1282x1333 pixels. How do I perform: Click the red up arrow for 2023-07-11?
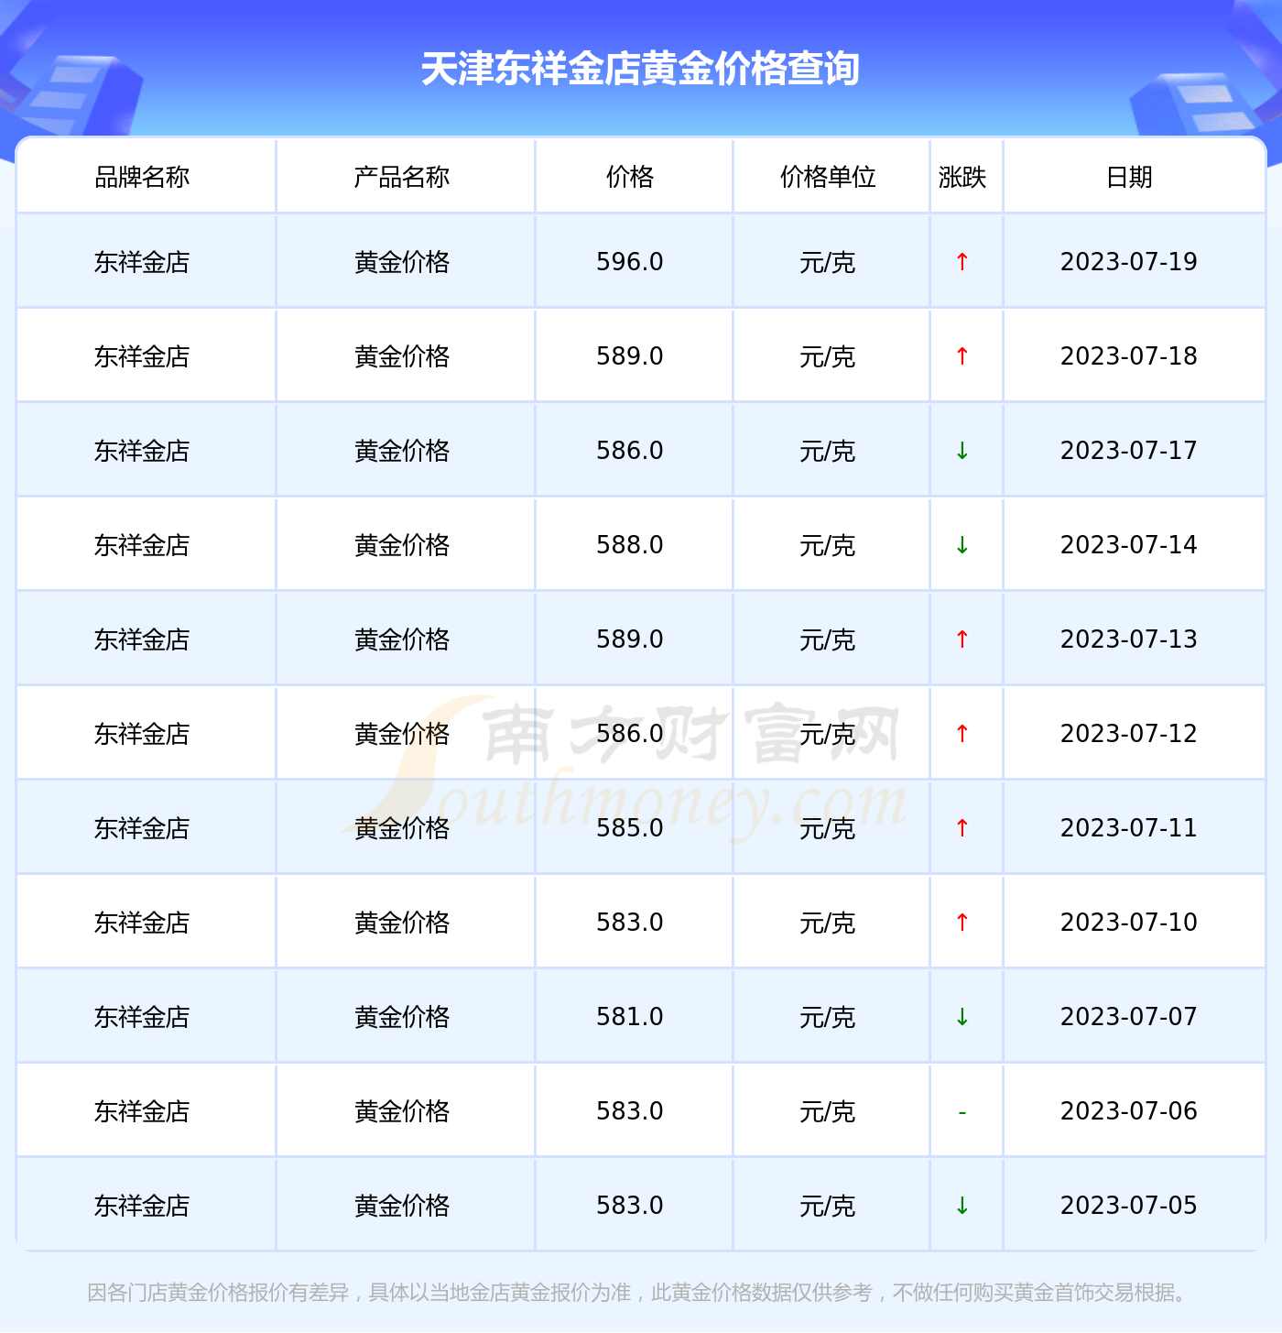pyautogui.click(x=961, y=828)
